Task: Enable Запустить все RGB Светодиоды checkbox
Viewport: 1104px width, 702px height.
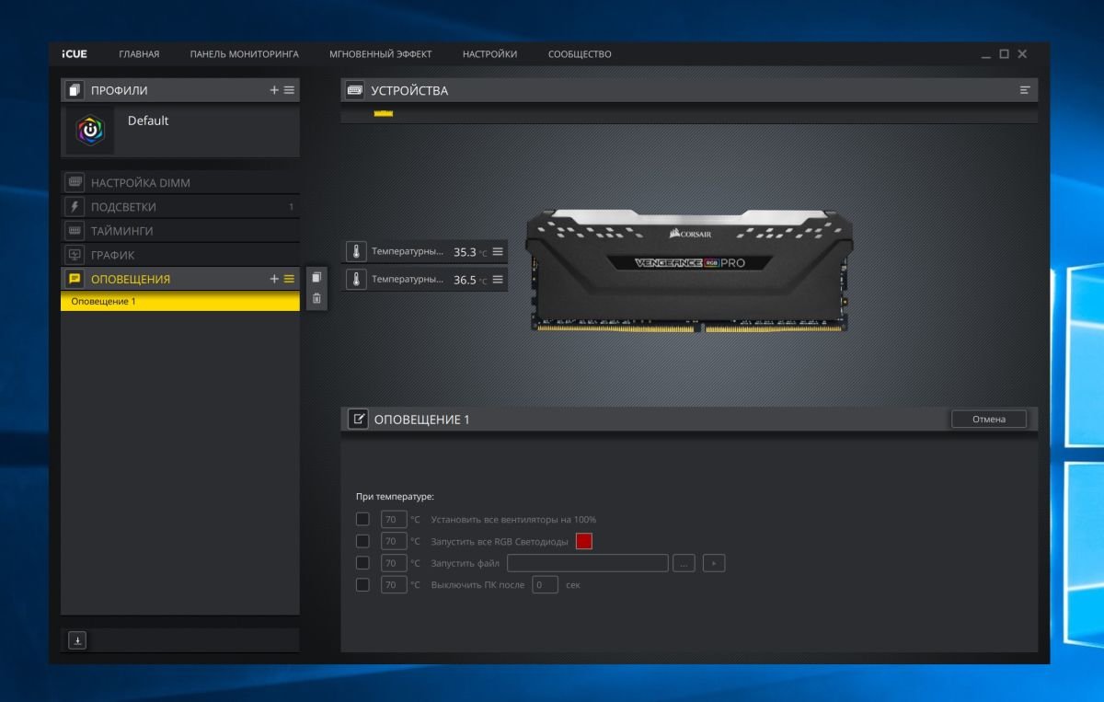Action: [x=362, y=541]
